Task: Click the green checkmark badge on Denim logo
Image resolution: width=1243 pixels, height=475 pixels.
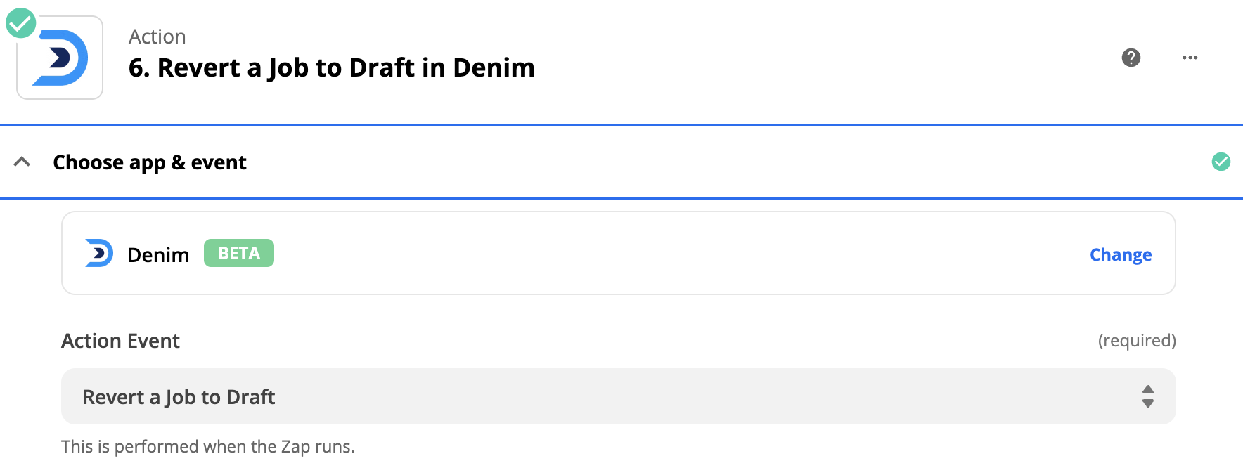Action: [21, 23]
